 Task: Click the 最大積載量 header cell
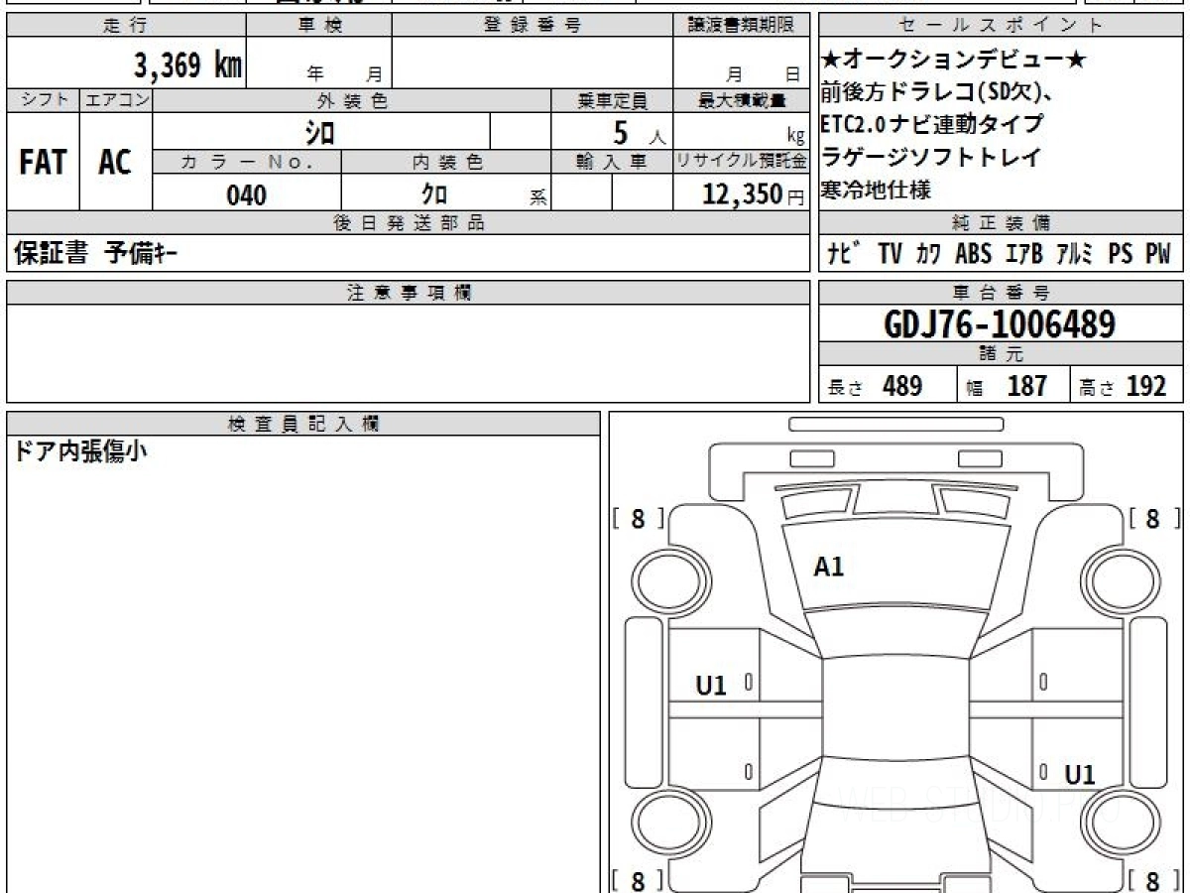742,100
